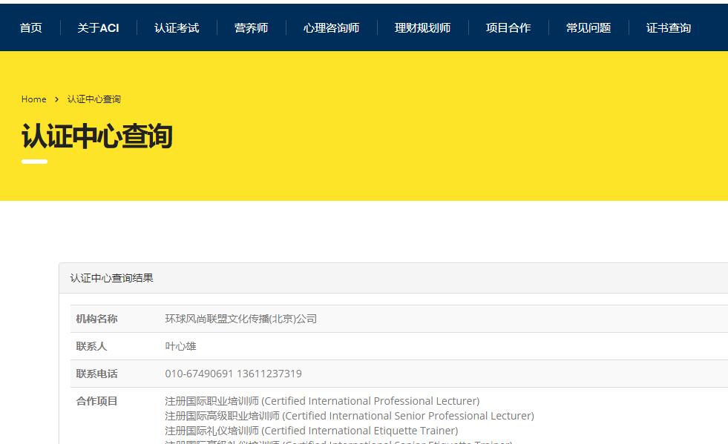Open 理财规划师 in the top navigation
The image size is (728, 444).
(x=422, y=28)
